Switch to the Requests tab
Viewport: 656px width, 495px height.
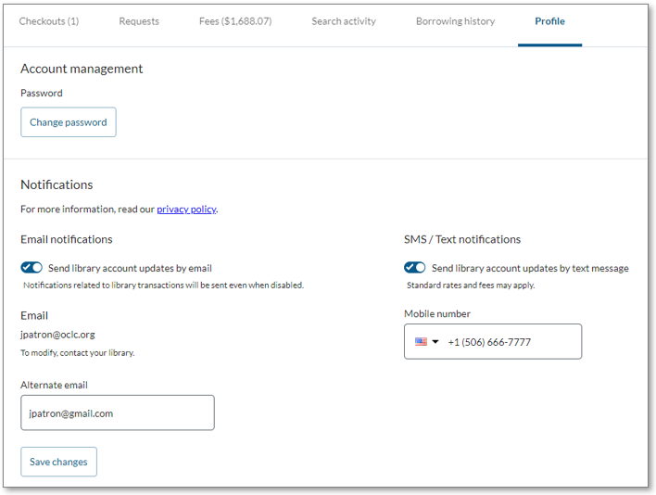139,21
